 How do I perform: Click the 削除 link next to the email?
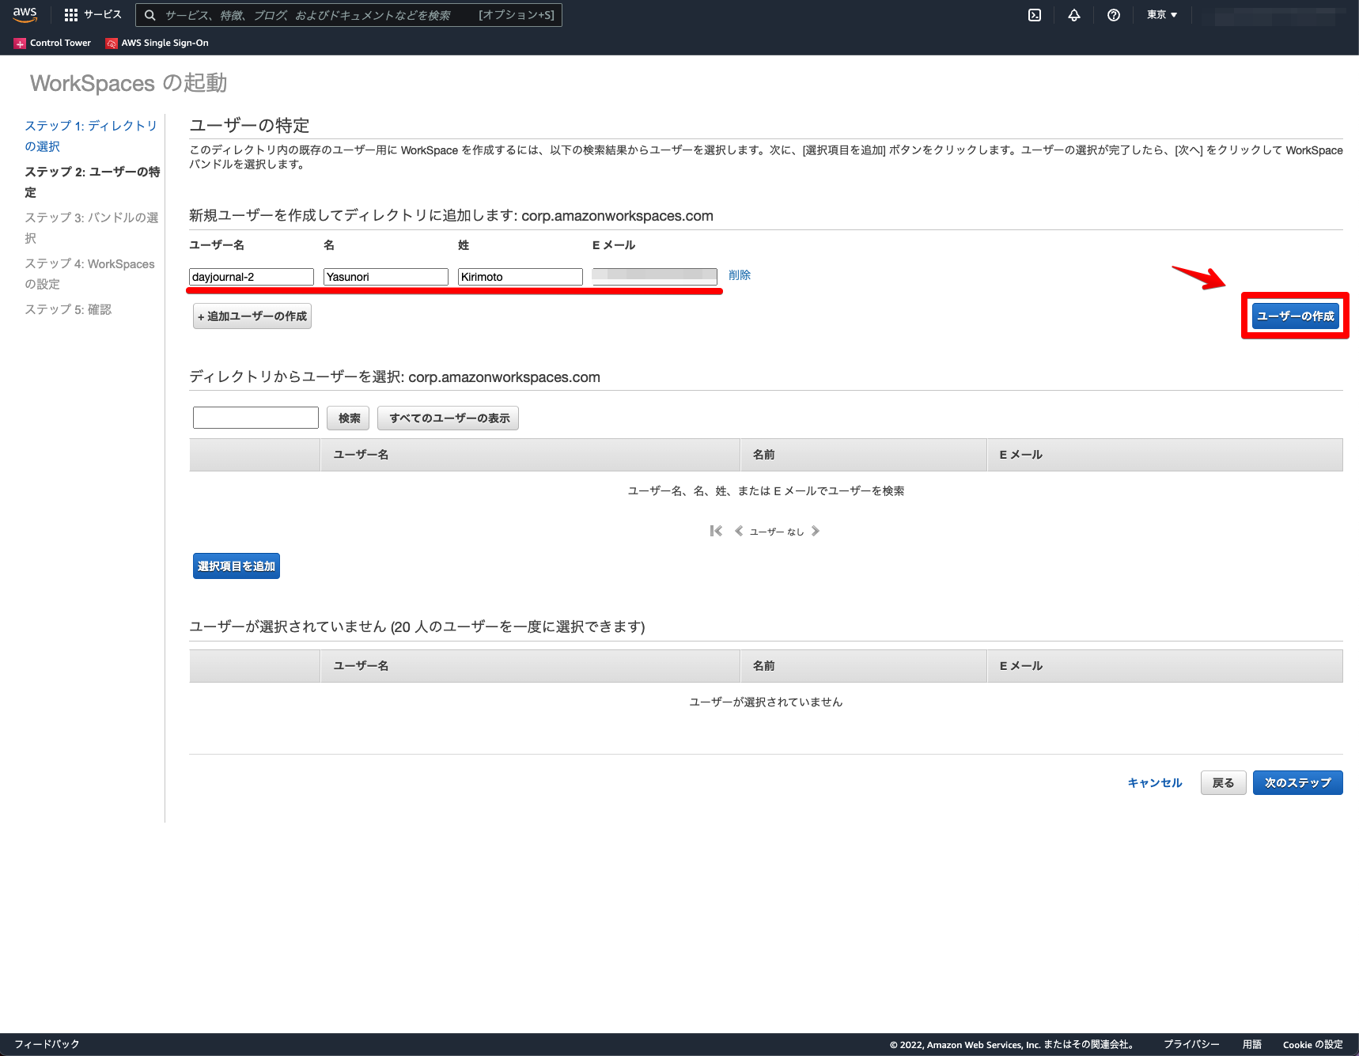pyautogui.click(x=740, y=275)
